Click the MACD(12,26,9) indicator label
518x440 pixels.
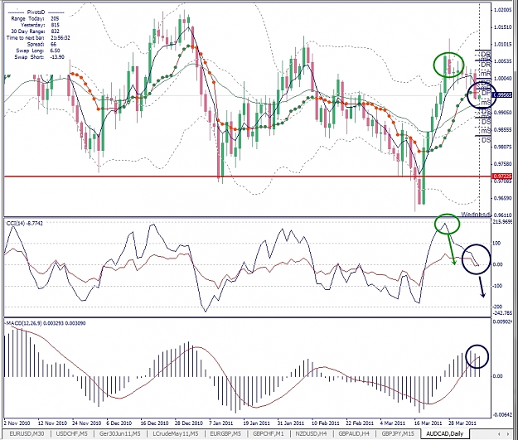click(x=46, y=323)
